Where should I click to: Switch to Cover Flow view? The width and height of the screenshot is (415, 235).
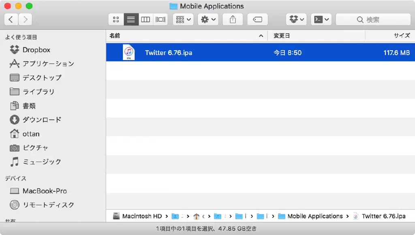pyautogui.click(x=160, y=19)
